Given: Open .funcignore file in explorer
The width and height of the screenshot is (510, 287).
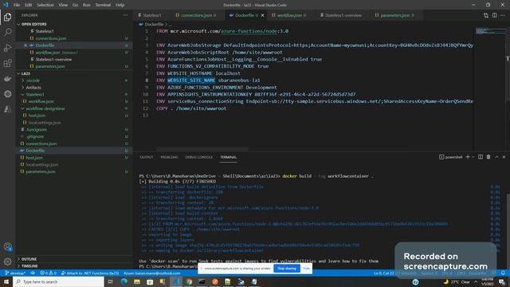Looking at the screenshot, I should (37, 129).
